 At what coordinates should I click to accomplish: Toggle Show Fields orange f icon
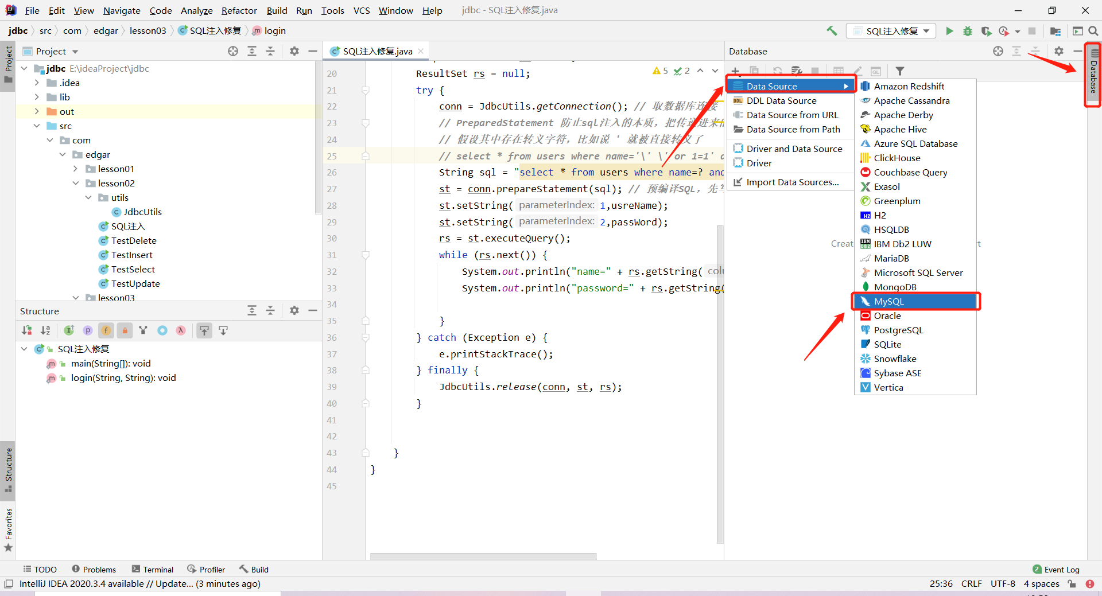(x=106, y=330)
